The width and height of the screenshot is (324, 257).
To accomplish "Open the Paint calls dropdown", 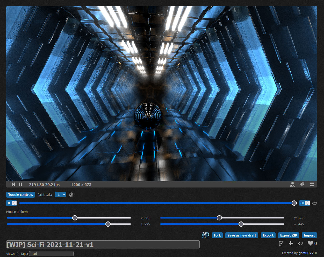I will 60,195.
